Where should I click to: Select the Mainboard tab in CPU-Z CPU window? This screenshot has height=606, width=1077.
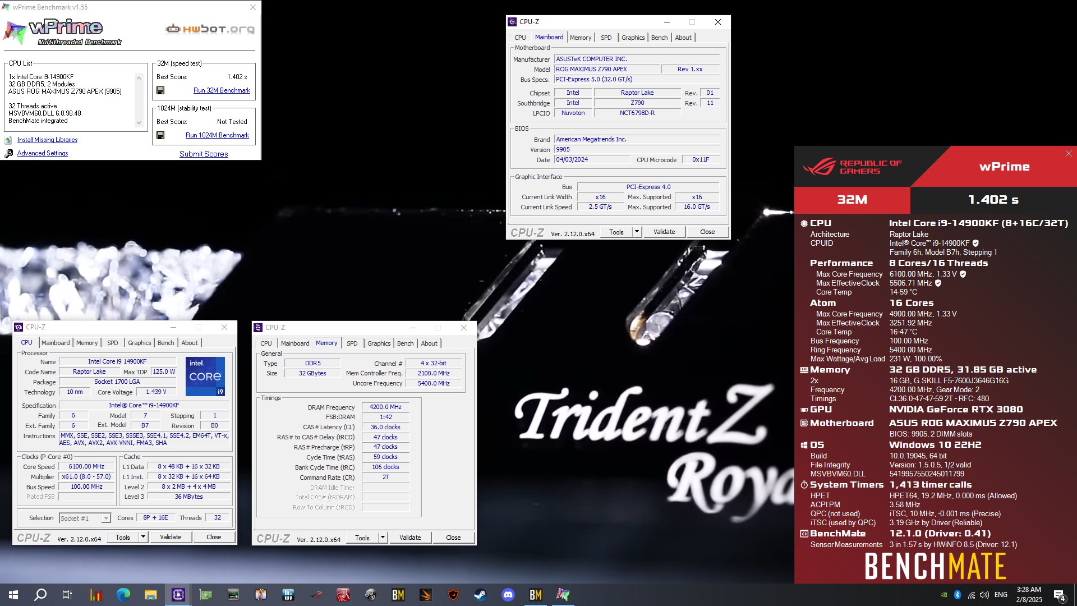(56, 343)
